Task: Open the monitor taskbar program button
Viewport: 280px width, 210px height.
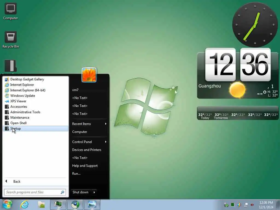Action: pos(58,205)
